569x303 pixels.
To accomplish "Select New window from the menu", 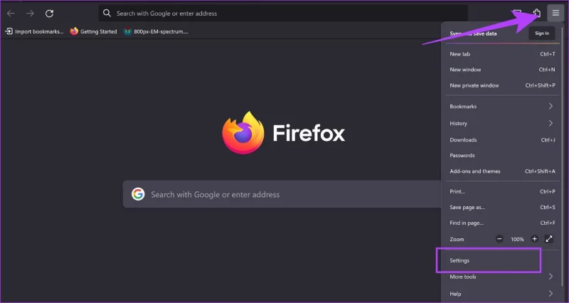I will 502,70.
